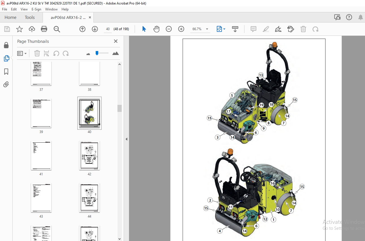Open the Help menu
Viewport: 365px width, 241px height.
coord(65,9)
